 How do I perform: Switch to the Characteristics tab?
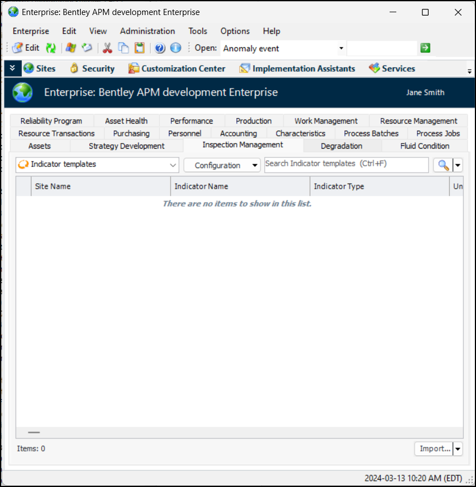click(300, 133)
